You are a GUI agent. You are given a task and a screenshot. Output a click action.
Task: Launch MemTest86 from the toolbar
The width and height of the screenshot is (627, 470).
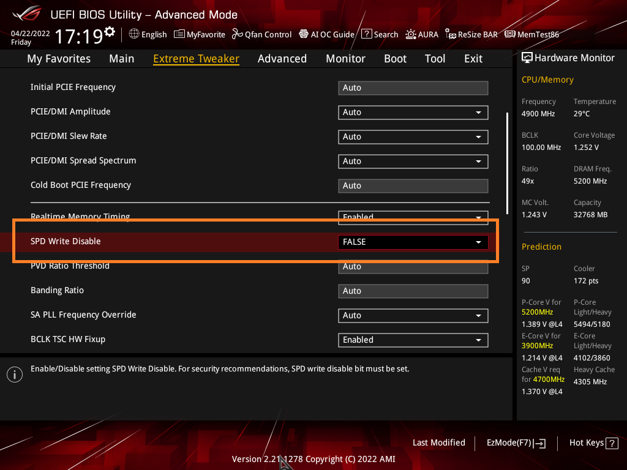(x=531, y=34)
